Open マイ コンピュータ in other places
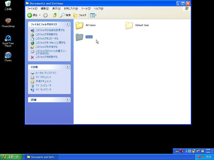The width and height of the screenshot is (214, 160). pyautogui.click(x=43, y=85)
